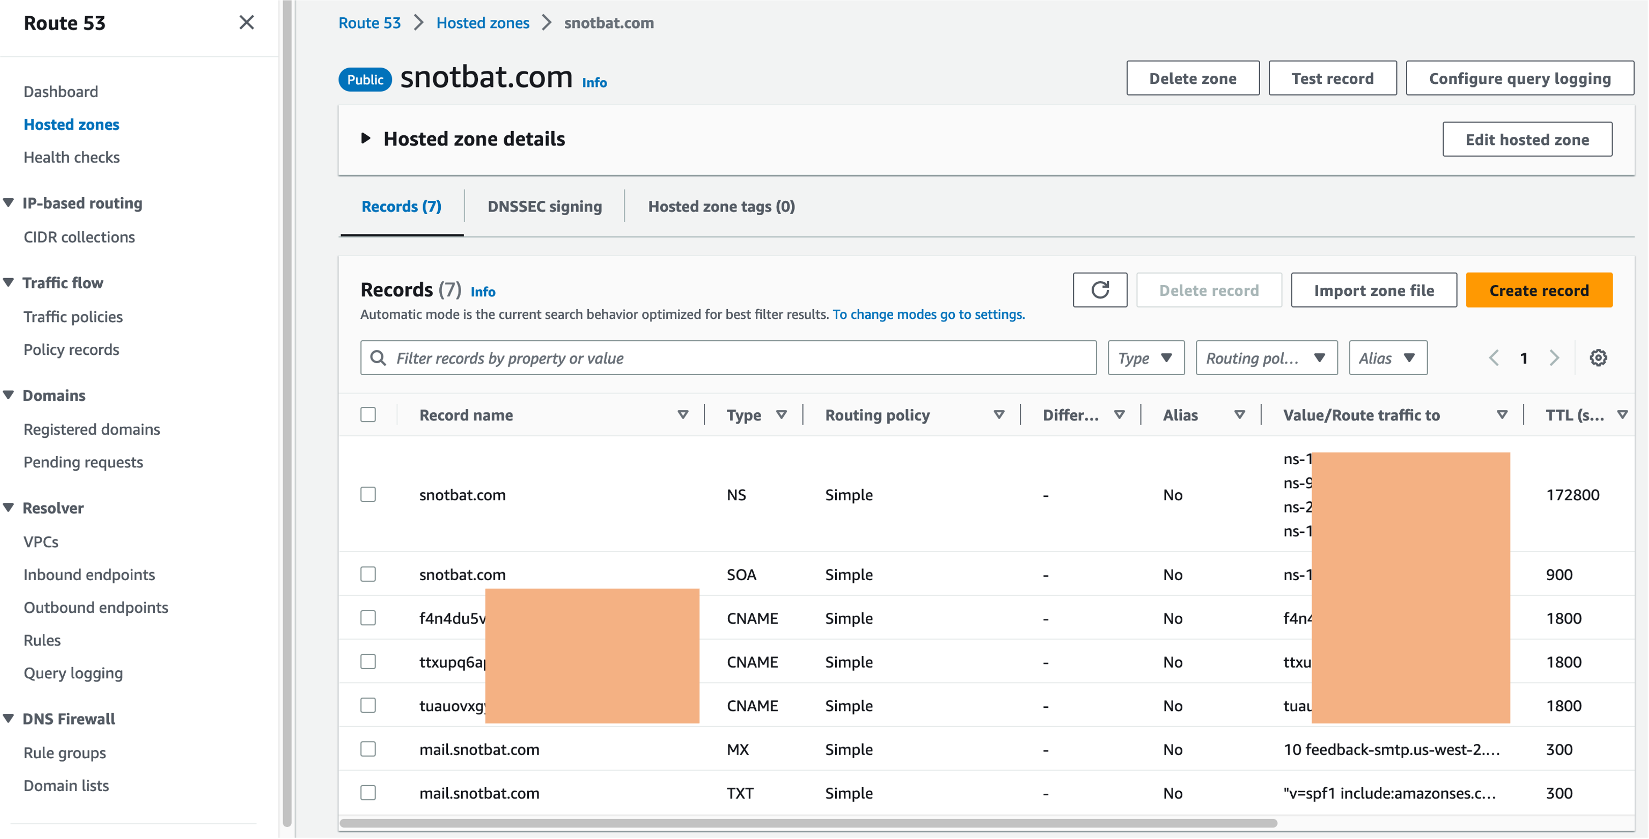Image resolution: width=1649 pixels, height=839 pixels.
Task: Open the Routing policy filter dropdown
Action: (1266, 358)
